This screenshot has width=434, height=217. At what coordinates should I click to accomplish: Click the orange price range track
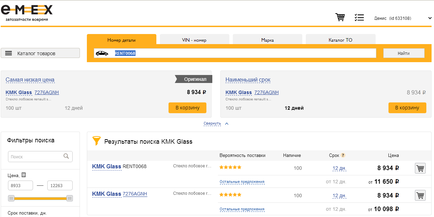(x=40, y=198)
